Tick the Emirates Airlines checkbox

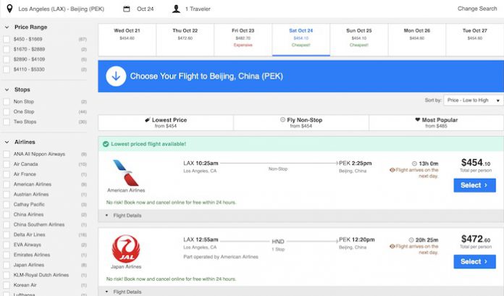pos(6,255)
